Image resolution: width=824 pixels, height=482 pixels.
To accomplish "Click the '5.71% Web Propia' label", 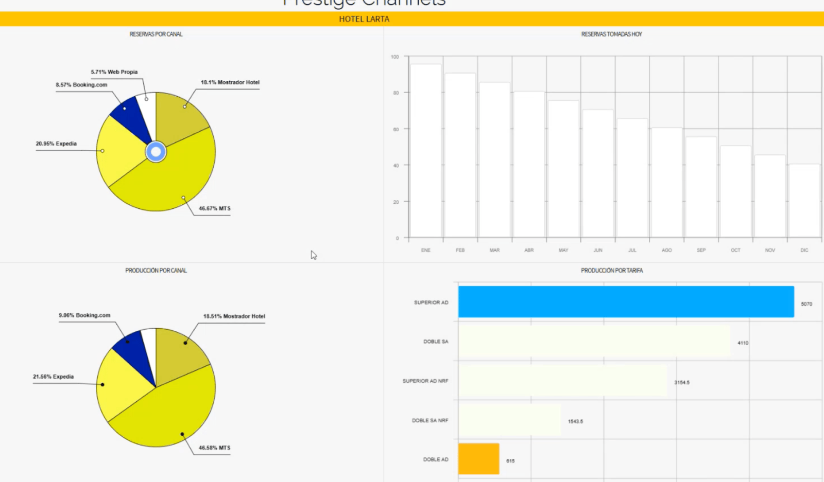I will pyautogui.click(x=114, y=72).
